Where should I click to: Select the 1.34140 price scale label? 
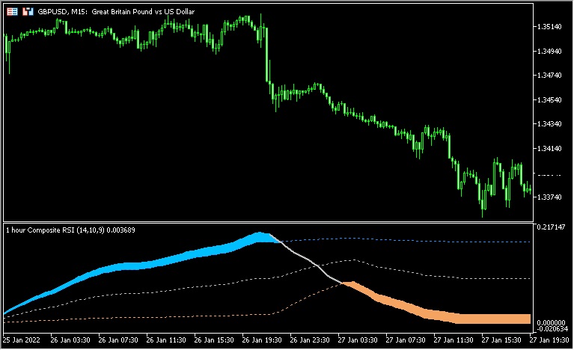[550, 148]
